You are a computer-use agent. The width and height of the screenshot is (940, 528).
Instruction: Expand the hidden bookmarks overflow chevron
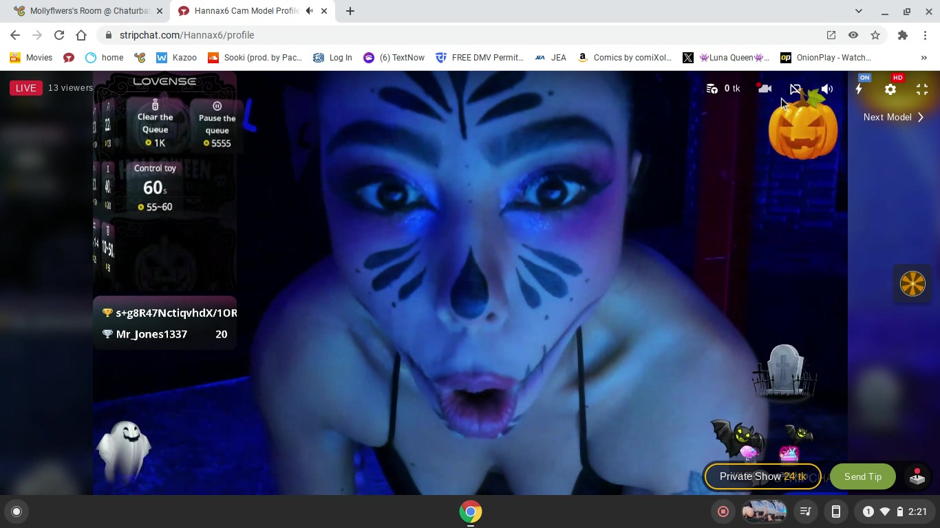pos(923,58)
